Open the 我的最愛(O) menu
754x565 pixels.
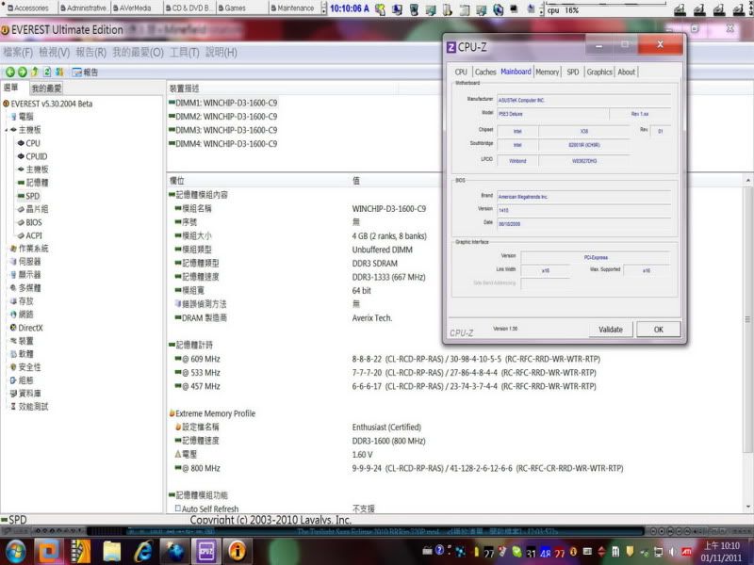(138, 53)
